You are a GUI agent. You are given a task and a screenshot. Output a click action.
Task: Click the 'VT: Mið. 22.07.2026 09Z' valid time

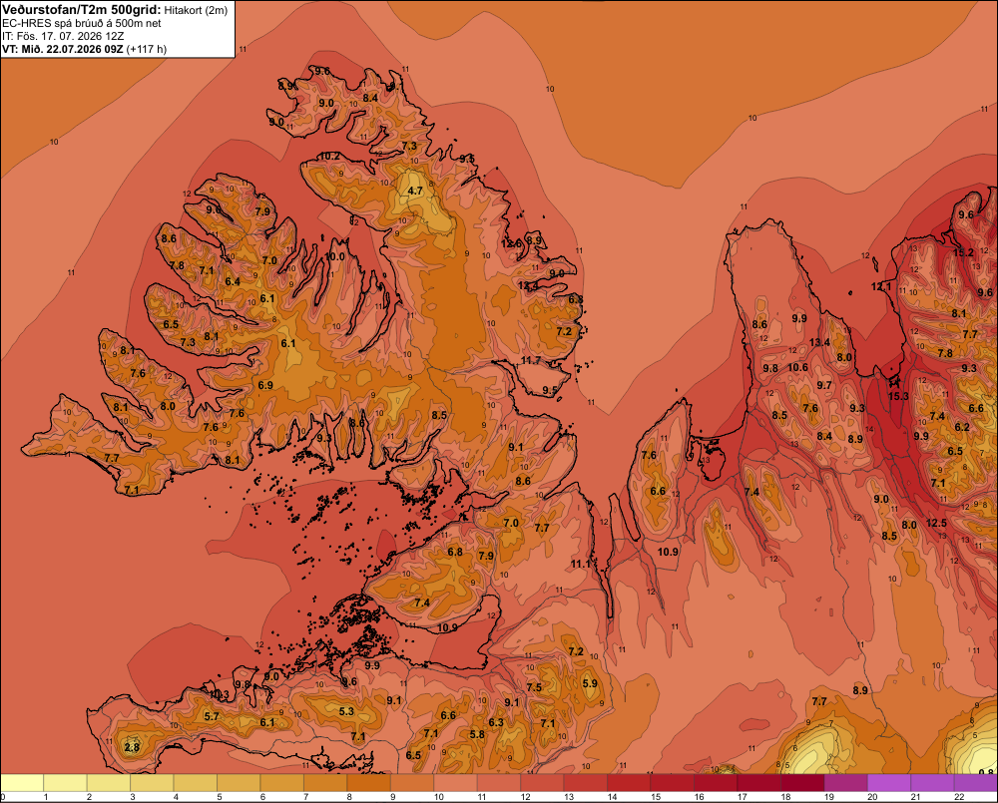tap(62, 49)
